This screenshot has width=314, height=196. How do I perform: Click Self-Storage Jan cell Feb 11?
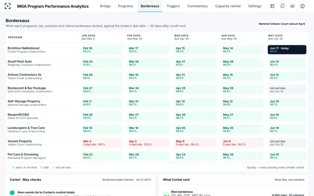[102, 103]
